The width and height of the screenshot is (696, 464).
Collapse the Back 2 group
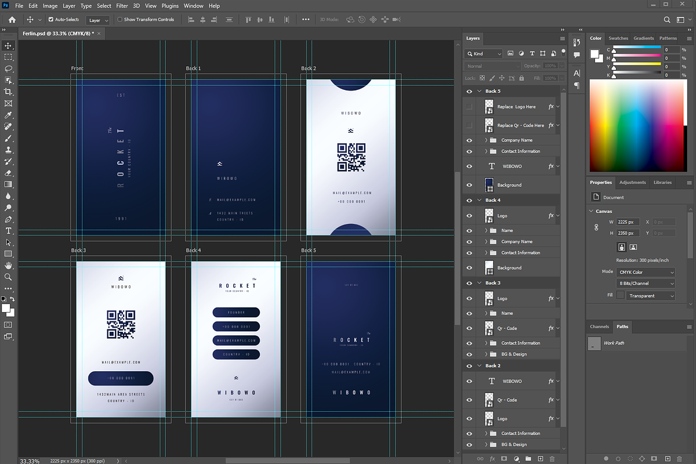point(480,366)
